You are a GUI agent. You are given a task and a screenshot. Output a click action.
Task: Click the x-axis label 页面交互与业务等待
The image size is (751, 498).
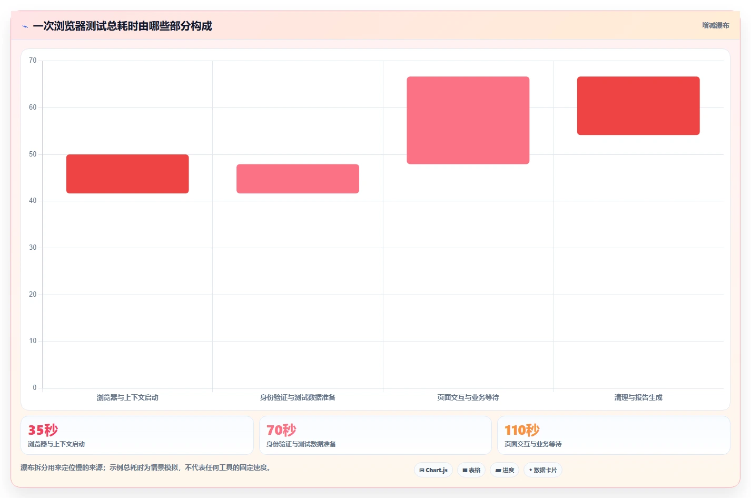click(x=468, y=397)
